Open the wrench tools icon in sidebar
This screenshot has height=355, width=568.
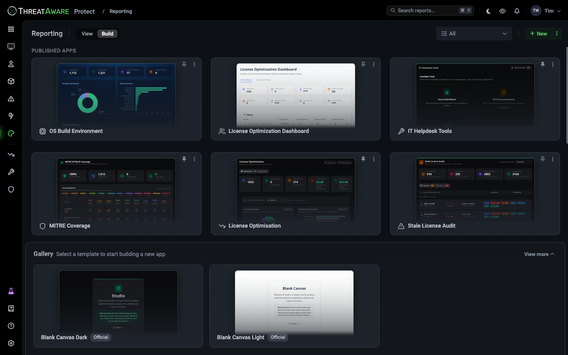point(11,172)
